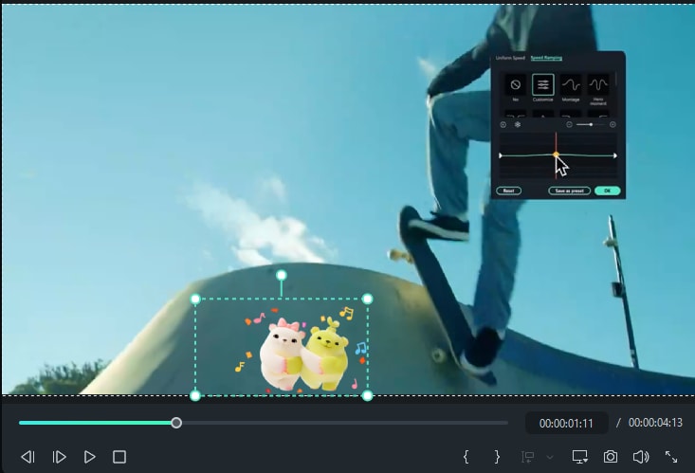Set the mark in point brace
Viewport: 695px width, 473px height.
click(466, 457)
